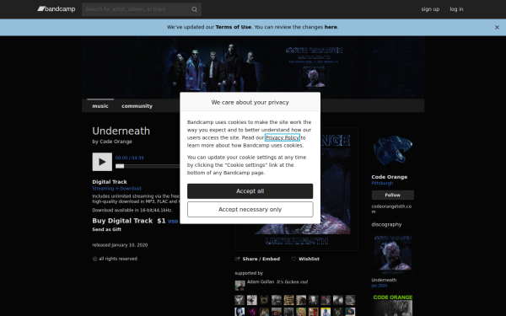Viewport: 506px width, 316px height.
Task: Click the last supporter avatar in first row
Action: pyautogui.click(x=350, y=300)
